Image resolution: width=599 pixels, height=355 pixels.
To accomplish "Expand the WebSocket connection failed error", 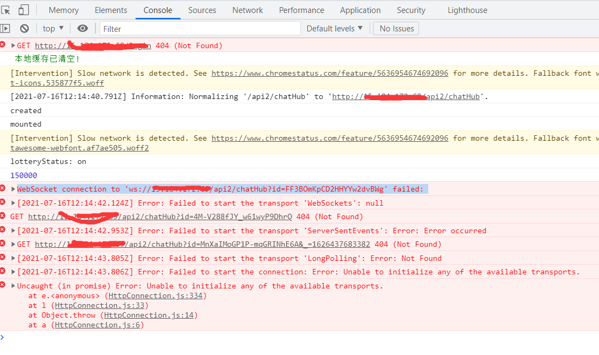I will [x=12, y=189].
